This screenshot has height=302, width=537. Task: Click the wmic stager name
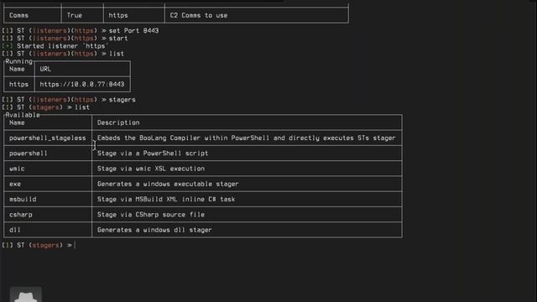pyautogui.click(x=17, y=169)
